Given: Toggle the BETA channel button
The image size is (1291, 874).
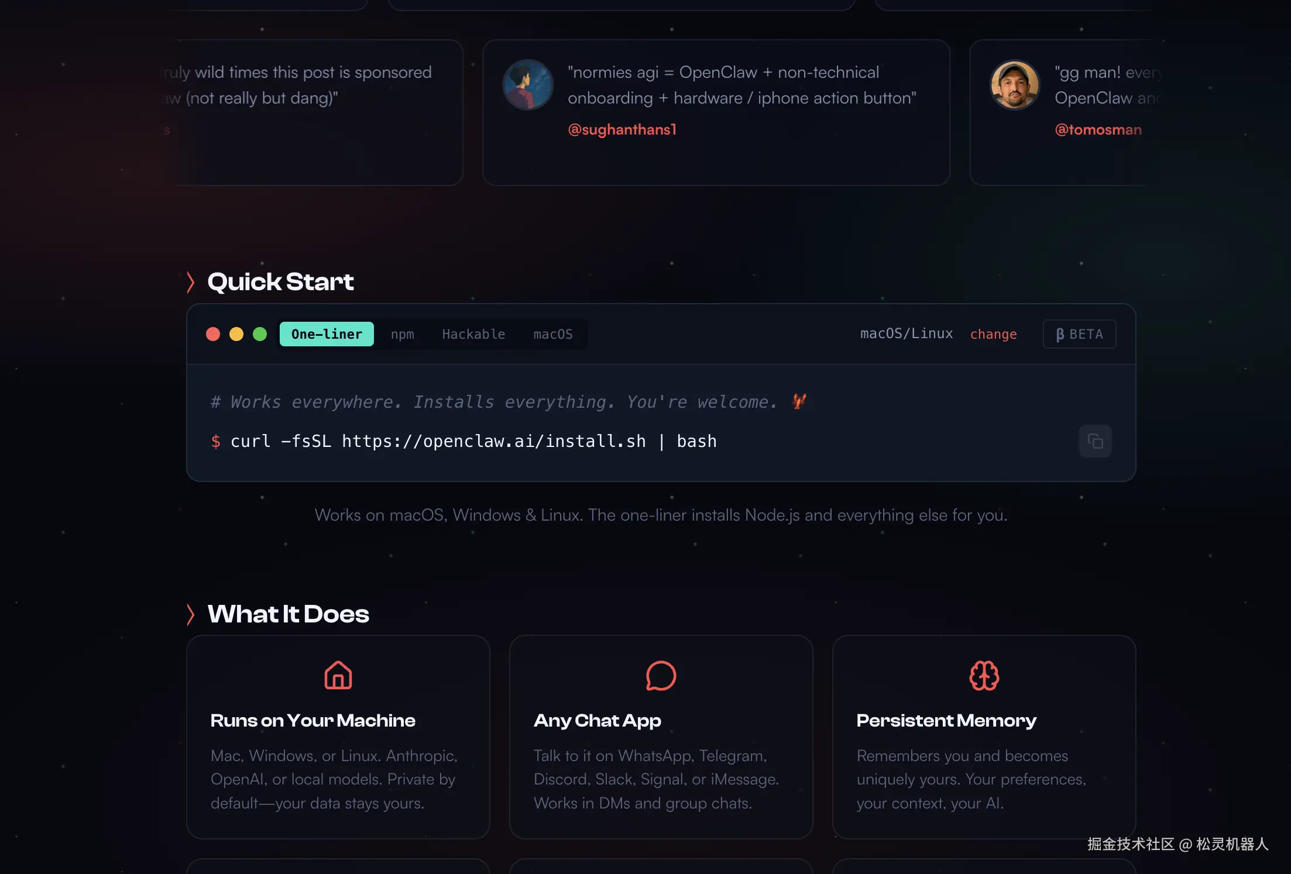Looking at the screenshot, I should [x=1079, y=334].
